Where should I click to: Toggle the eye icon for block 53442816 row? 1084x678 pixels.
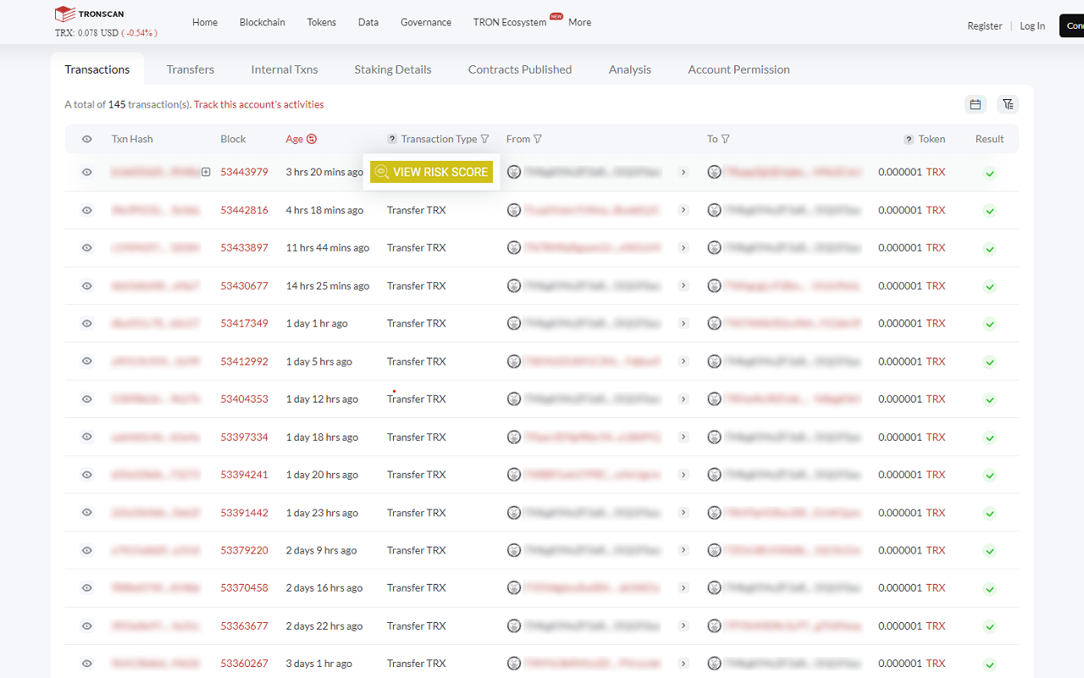86,210
